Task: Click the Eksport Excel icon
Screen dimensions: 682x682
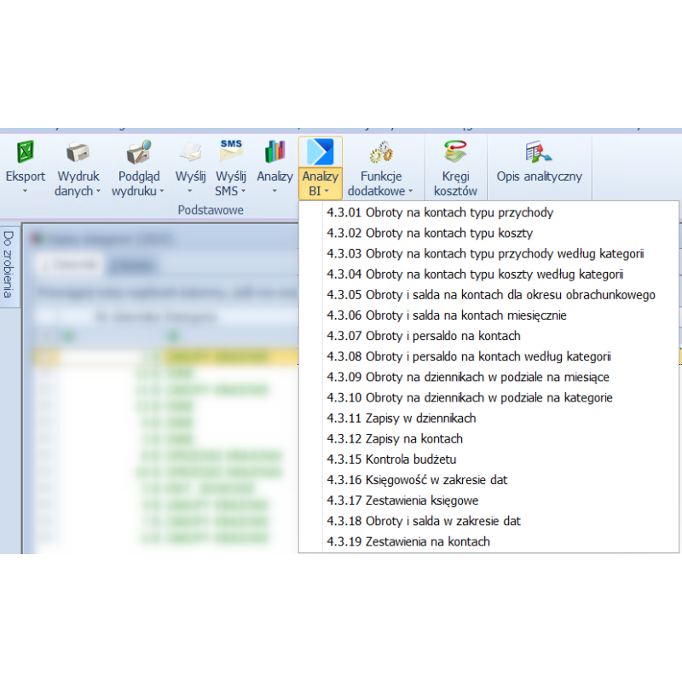Action: (x=26, y=153)
